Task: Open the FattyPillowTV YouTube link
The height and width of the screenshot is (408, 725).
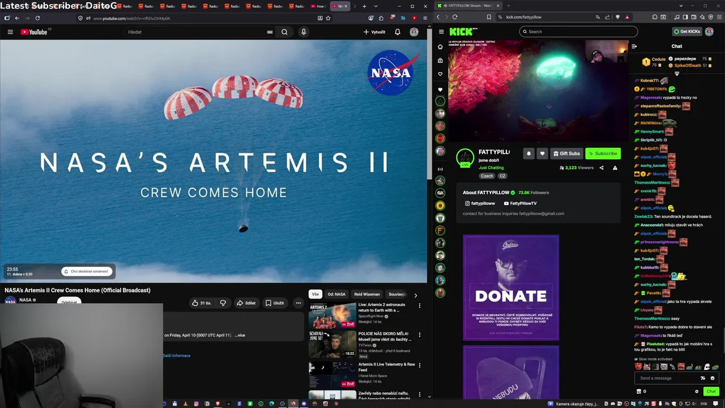Action: tap(520, 203)
